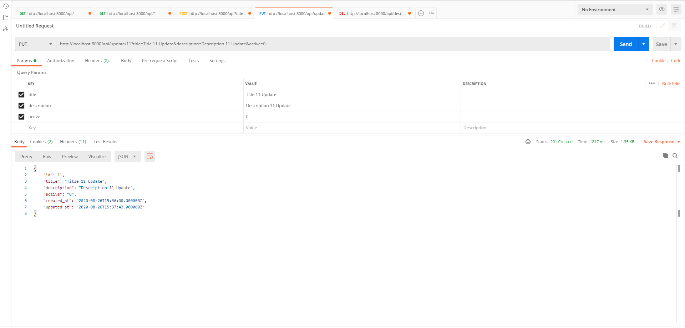Click the request URL field

coord(333,44)
